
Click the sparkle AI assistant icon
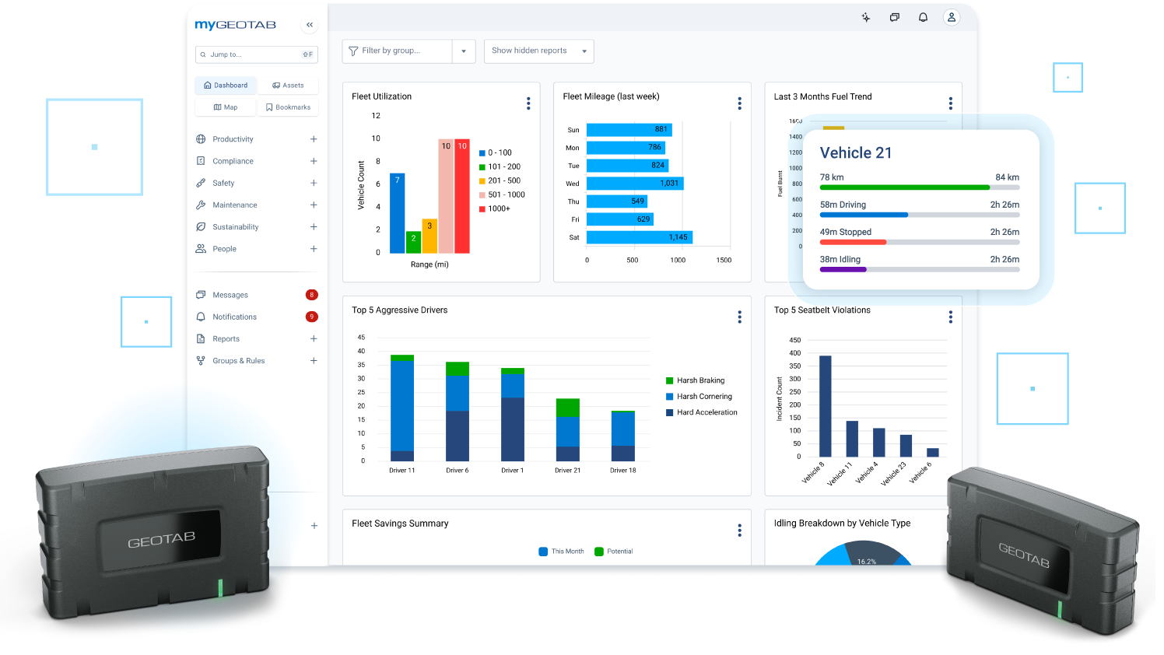pos(865,17)
